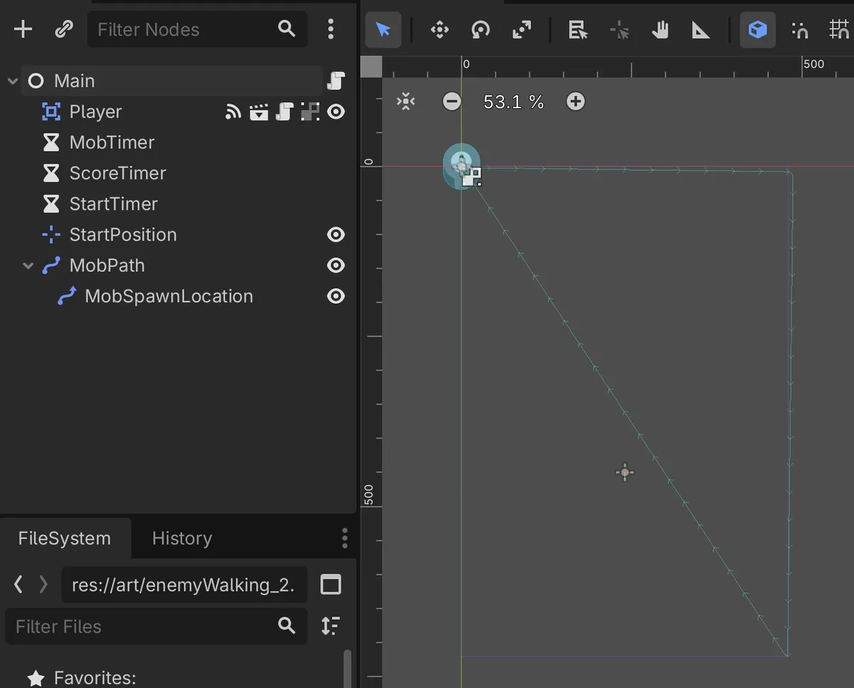Go back in file navigation history
Viewport: 854px width, 688px height.
(19, 585)
